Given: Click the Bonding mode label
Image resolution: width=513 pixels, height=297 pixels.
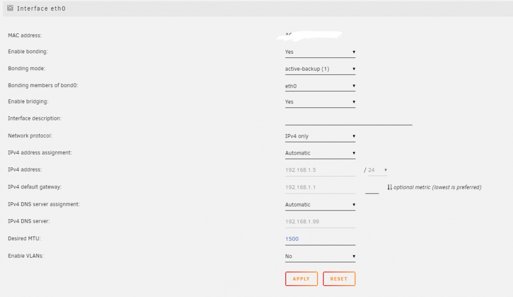Looking at the screenshot, I should click(27, 69).
